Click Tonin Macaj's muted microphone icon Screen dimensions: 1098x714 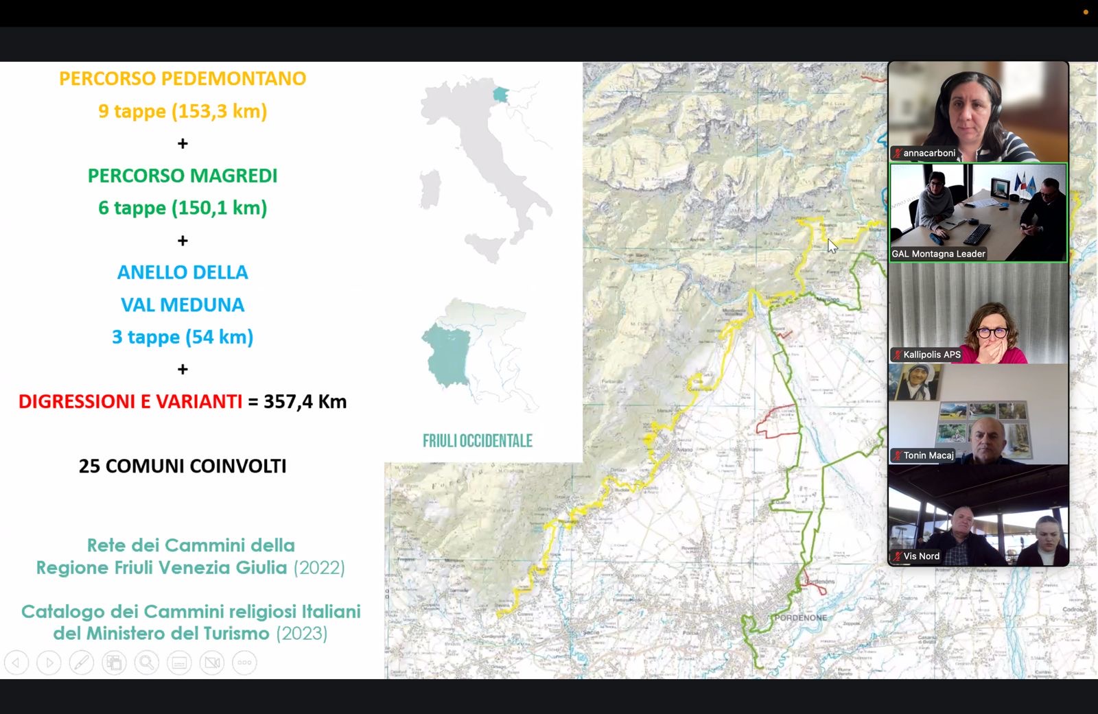click(897, 455)
